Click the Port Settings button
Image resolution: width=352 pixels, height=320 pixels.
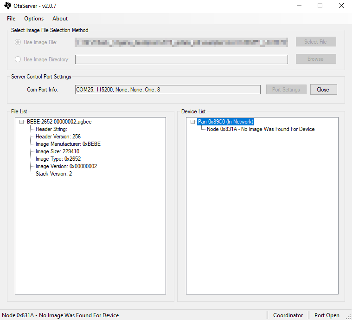[286, 90]
